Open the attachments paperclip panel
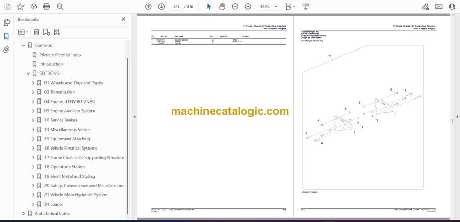Viewport: 460px width, 222px height. pyautogui.click(x=6, y=50)
